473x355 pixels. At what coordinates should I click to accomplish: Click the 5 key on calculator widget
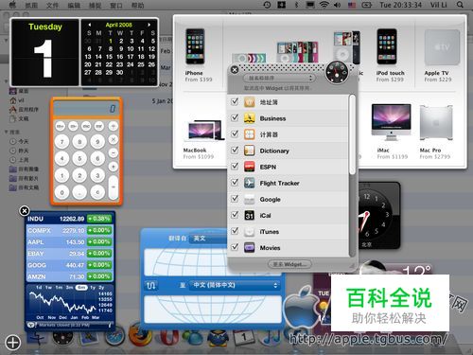pos(79,159)
